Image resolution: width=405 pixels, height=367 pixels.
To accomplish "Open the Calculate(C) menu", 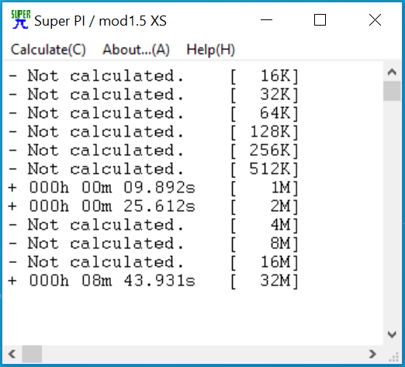I will (x=48, y=50).
